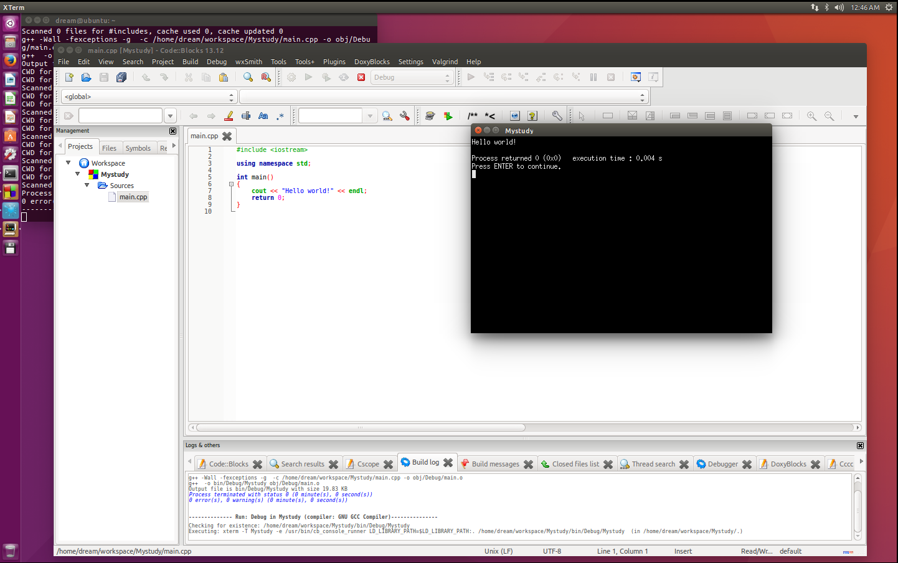Click the DoxyBlocks block comment /** icon
The width and height of the screenshot is (898, 563).
point(473,116)
